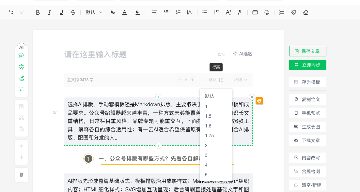Undo the last edit in the toolbar
360x192 pixels.
[11, 12]
